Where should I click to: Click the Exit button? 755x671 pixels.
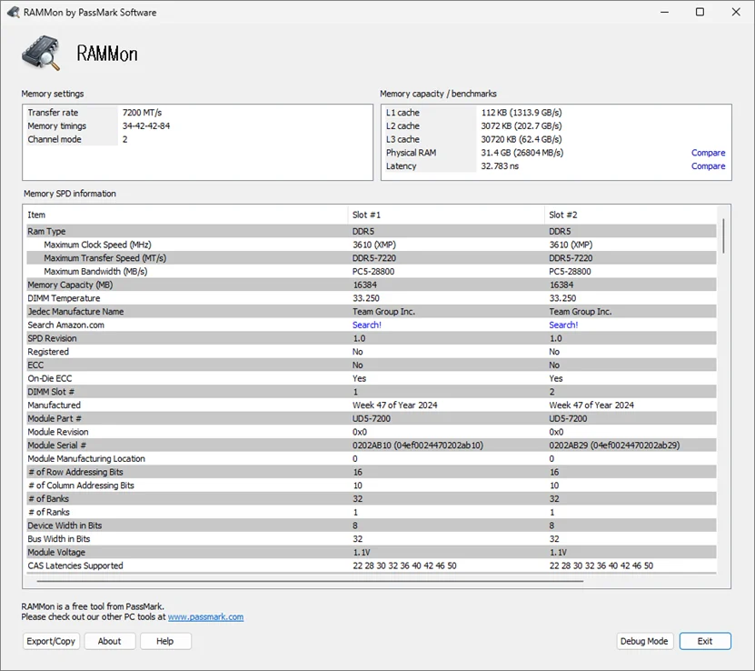point(705,641)
